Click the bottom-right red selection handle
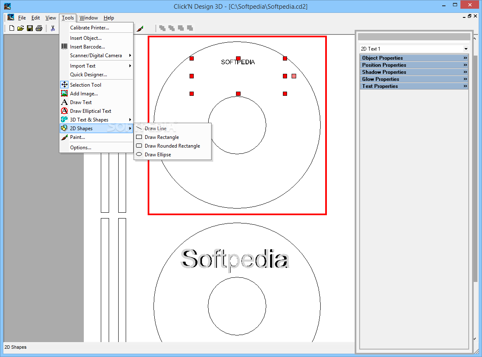This screenshot has width=482, height=357. point(285,94)
